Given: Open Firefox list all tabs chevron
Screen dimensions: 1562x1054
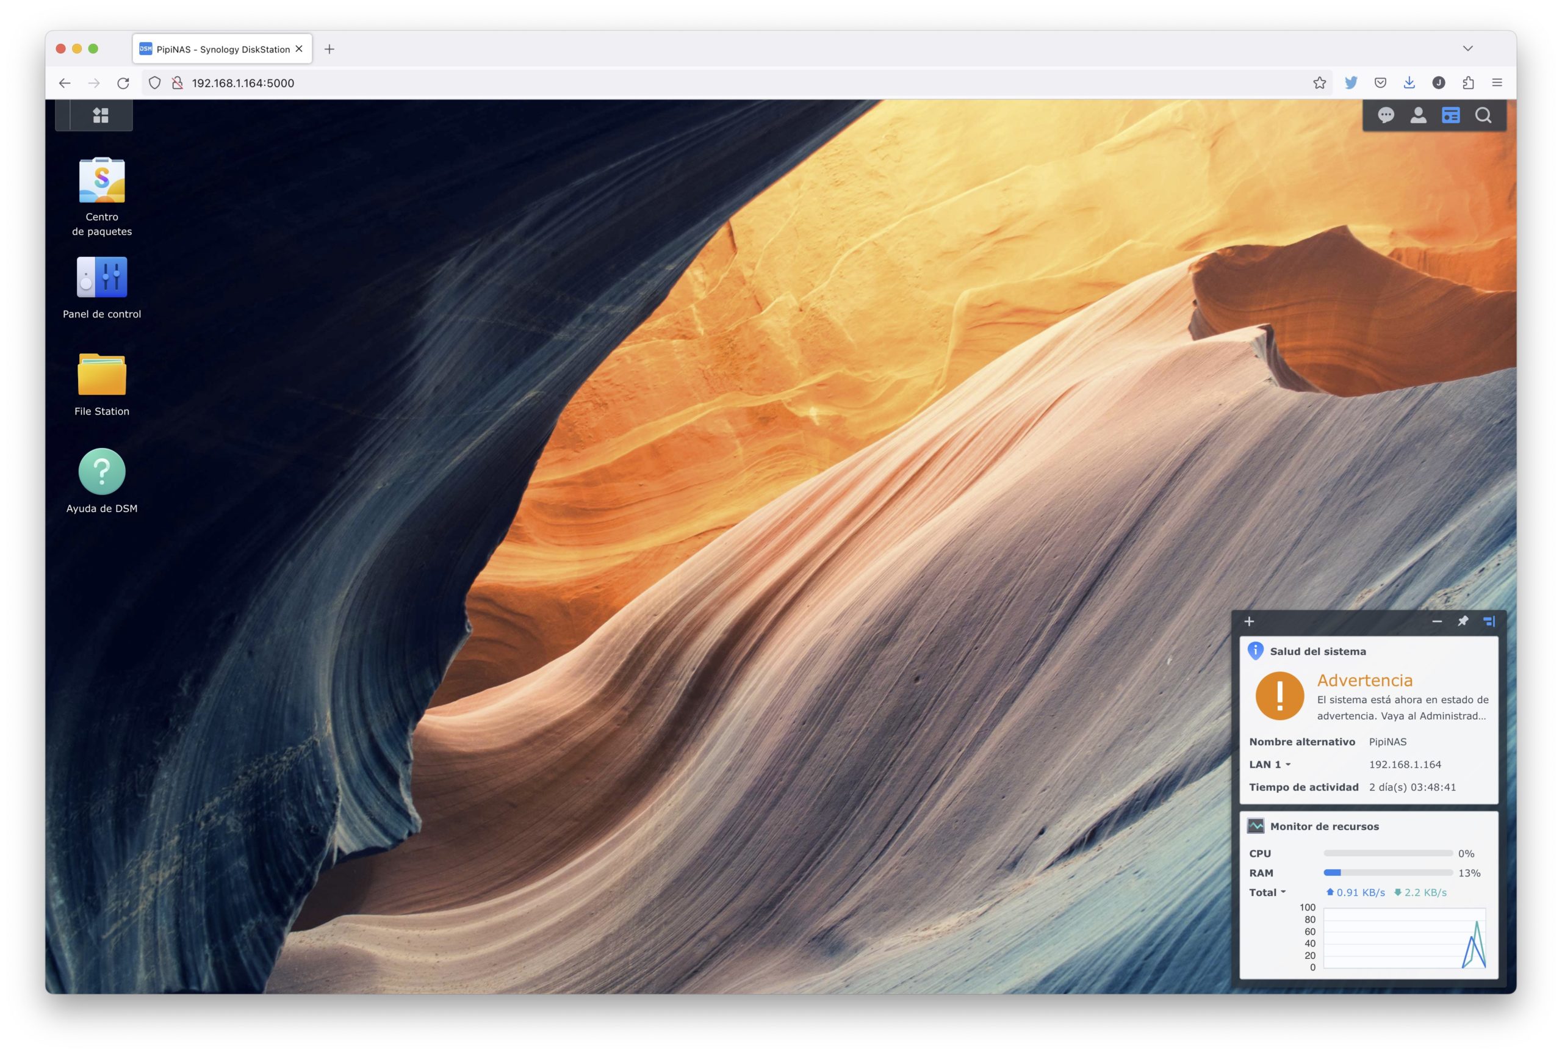Looking at the screenshot, I should (1468, 48).
